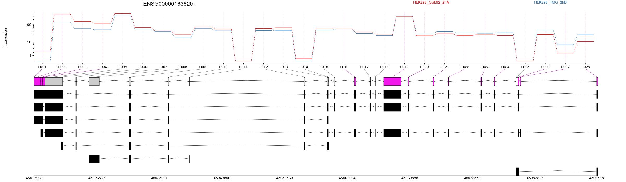Click exon label E022
Image resolution: width=626 pixels, height=182 pixels.
tap(465, 67)
